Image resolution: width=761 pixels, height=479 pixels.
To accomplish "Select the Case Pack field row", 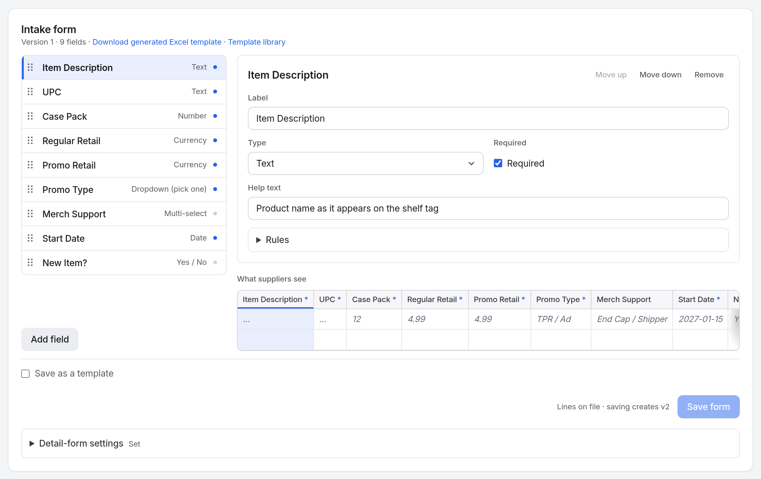I will tap(124, 116).
